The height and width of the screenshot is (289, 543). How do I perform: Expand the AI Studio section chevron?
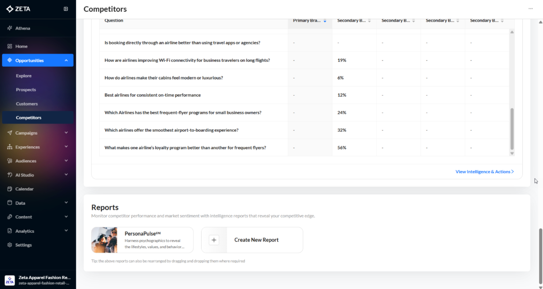pos(66,175)
